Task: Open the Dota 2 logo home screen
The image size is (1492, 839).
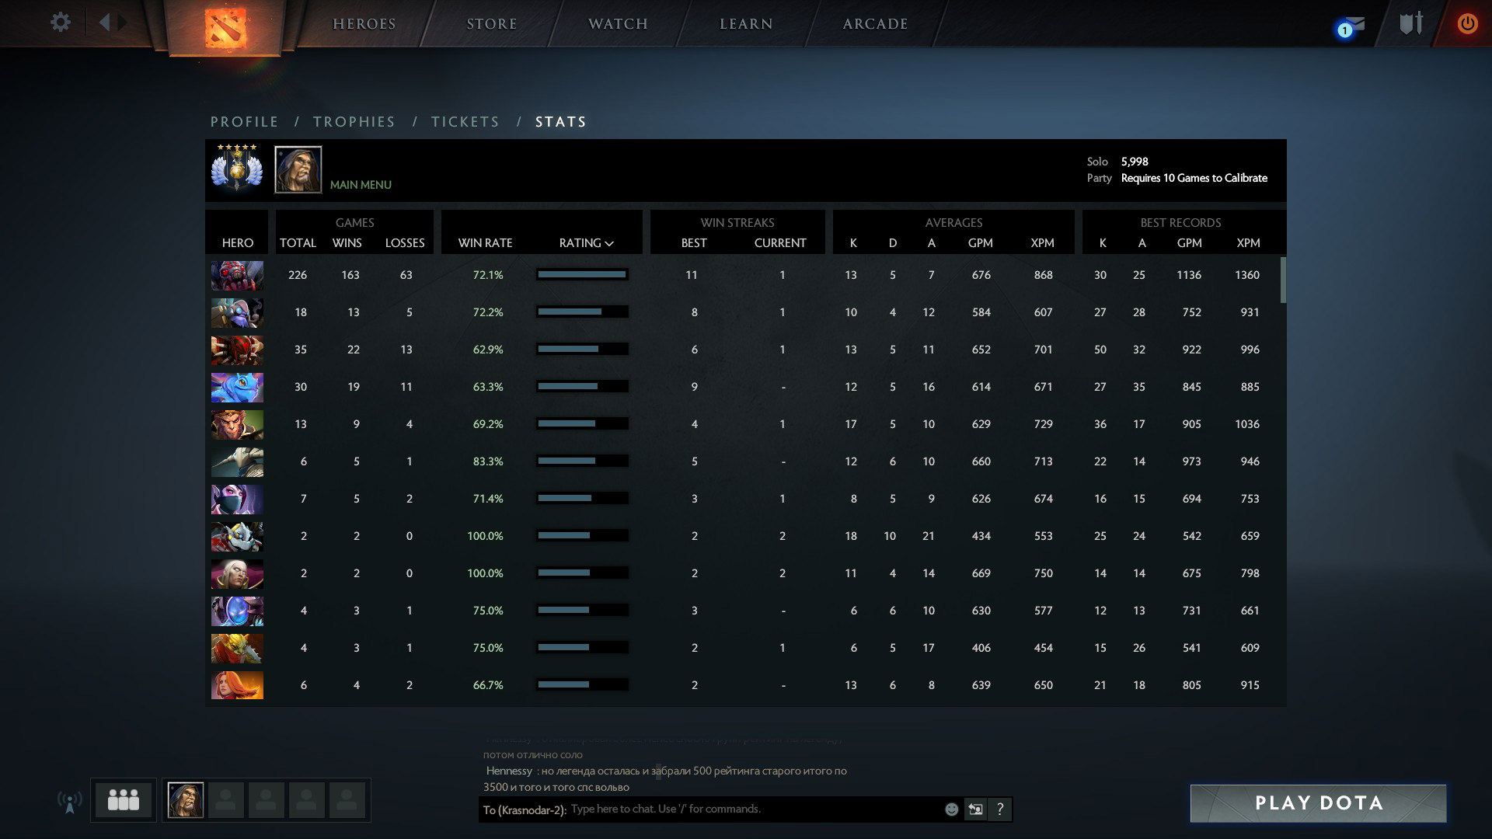Action: click(225, 27)
